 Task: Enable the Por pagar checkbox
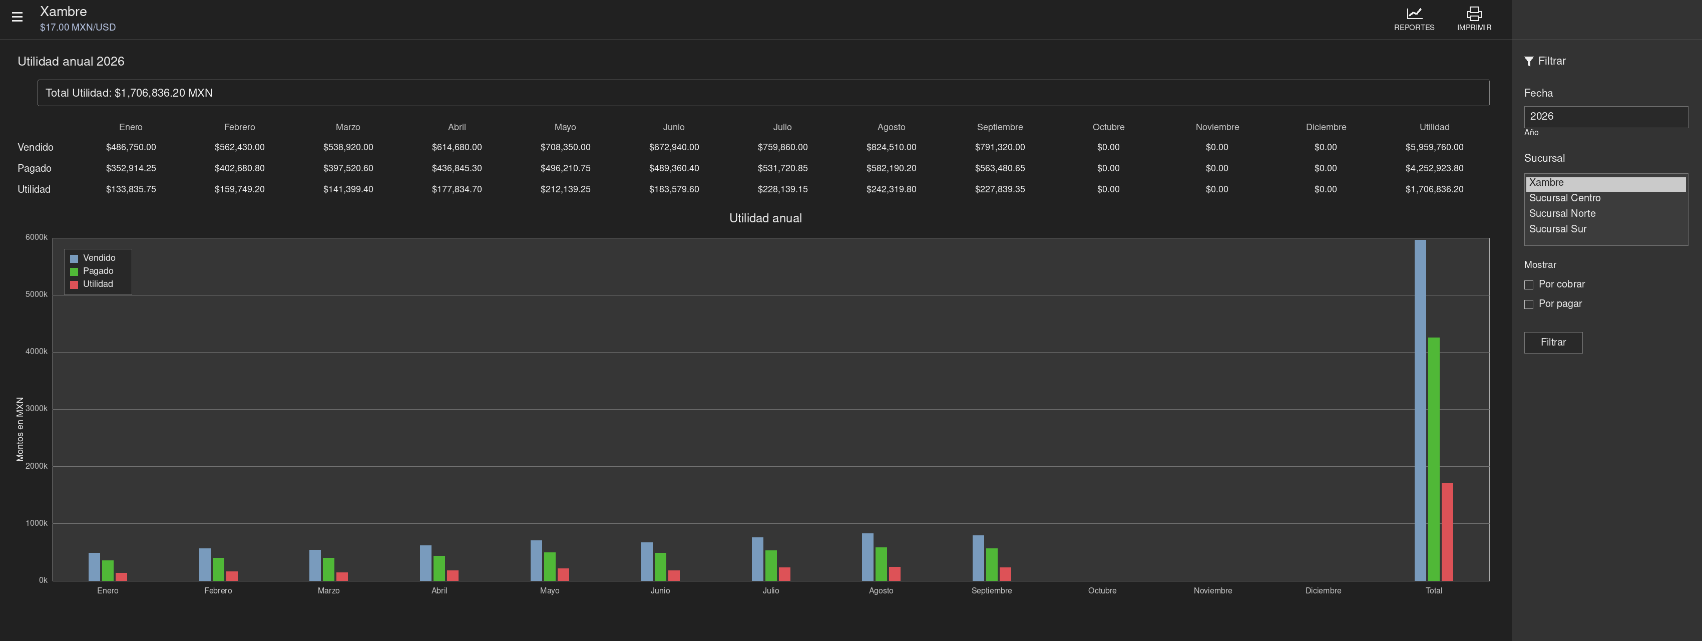click(x=1529, y=304)
